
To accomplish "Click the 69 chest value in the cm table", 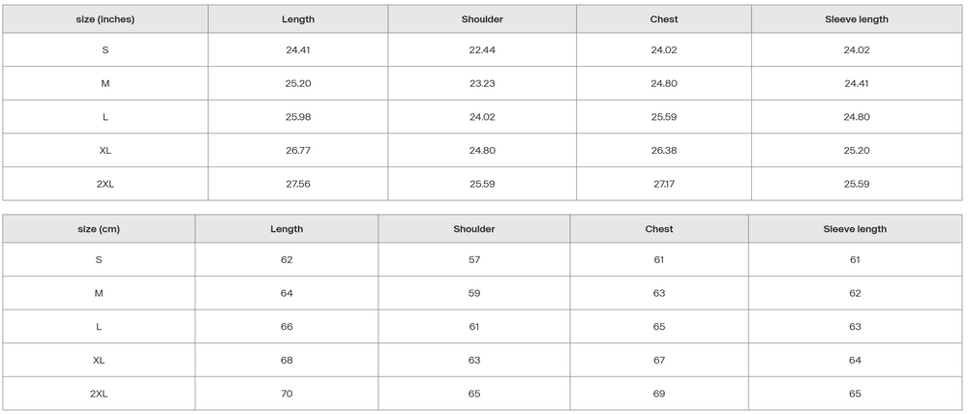I will [659, 394].
